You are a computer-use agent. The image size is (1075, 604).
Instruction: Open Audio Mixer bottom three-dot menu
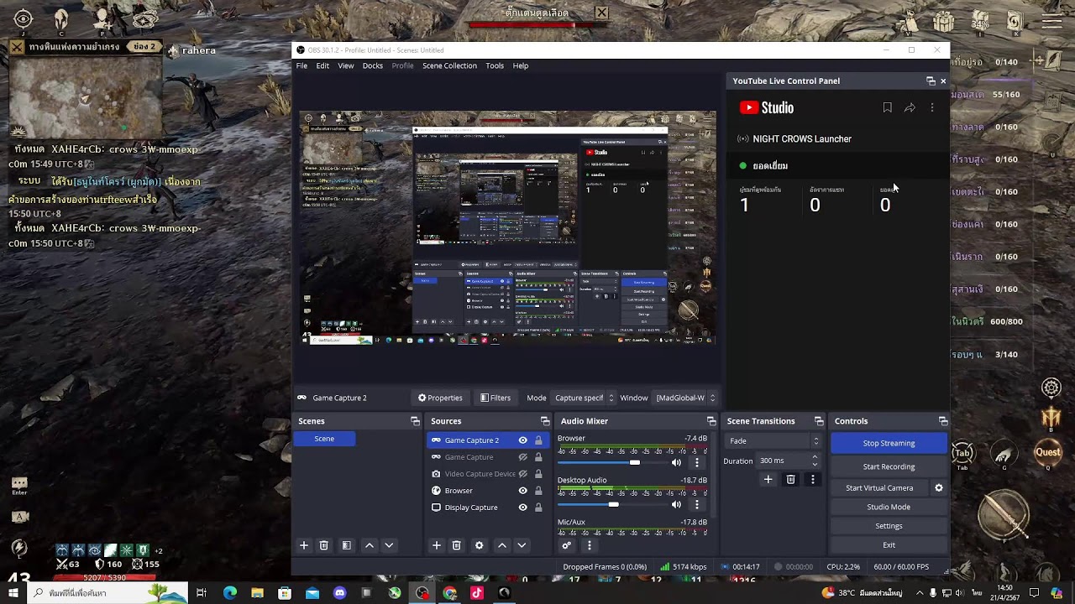(x=589, y=545)
